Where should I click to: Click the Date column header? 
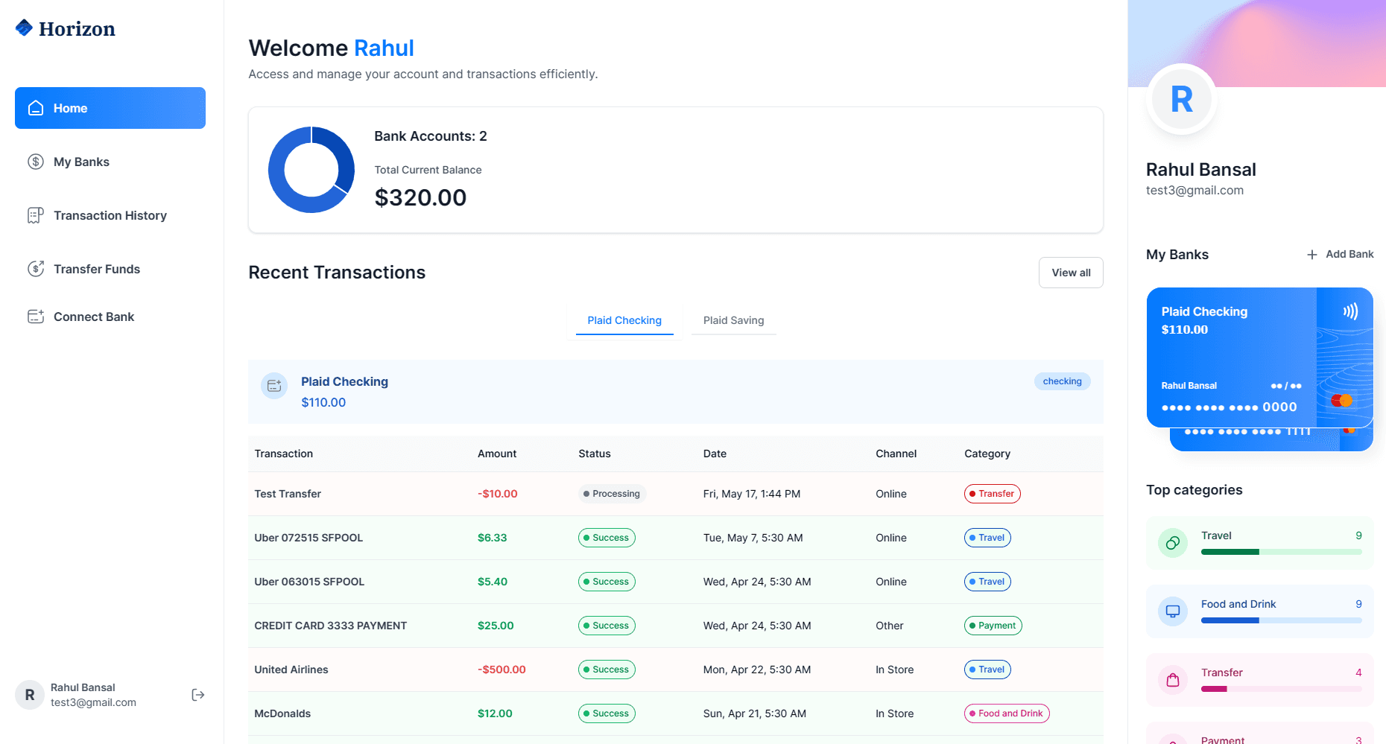pyautogui.click(x=715, y=454)
